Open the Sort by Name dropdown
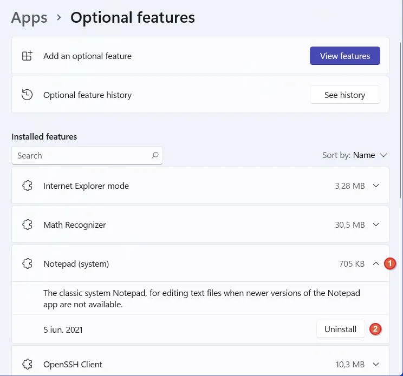Image resolution: width=403 pixels, height=376 pixels. pos(355,155)
